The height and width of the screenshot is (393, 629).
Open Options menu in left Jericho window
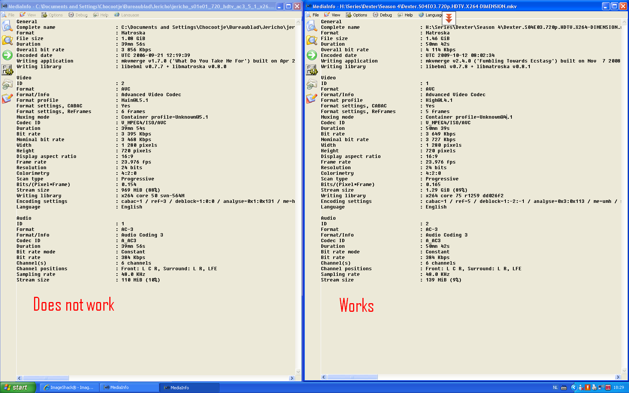pos(52,15)
